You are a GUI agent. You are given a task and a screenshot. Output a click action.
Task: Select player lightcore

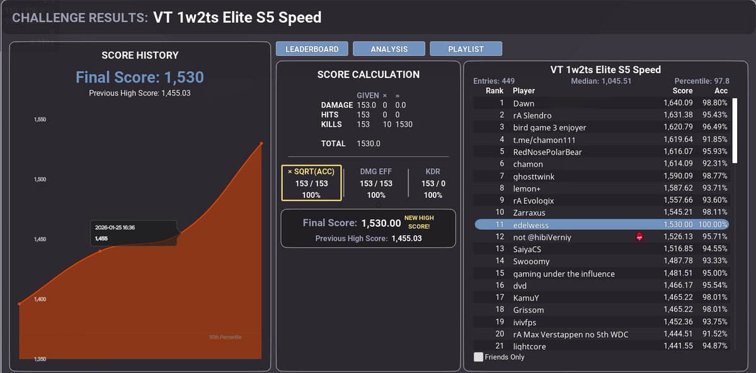(602, 346)
